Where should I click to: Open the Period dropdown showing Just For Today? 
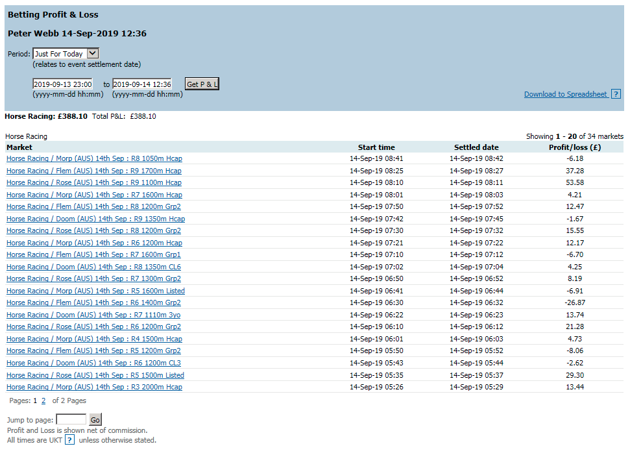point(66,53)
